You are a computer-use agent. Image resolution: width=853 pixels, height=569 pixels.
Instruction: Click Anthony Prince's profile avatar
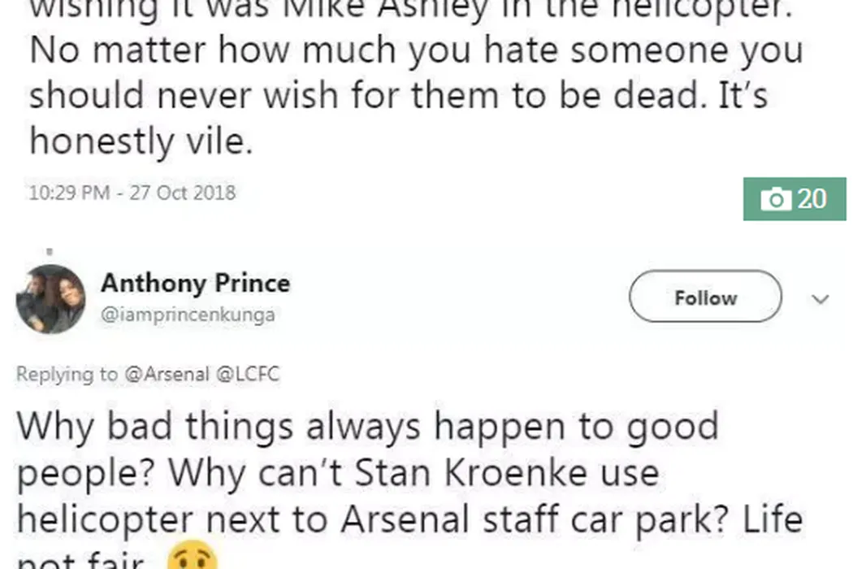click(50, 298)
